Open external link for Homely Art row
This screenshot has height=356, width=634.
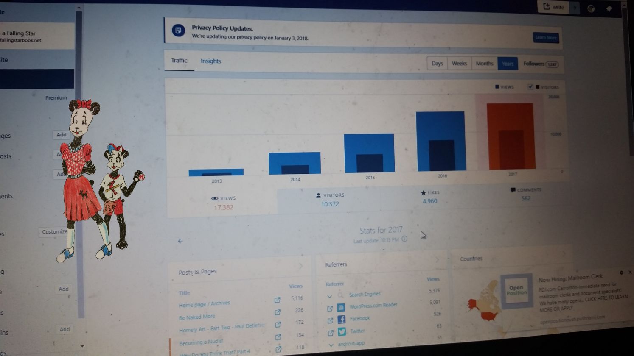click(278, 325)
